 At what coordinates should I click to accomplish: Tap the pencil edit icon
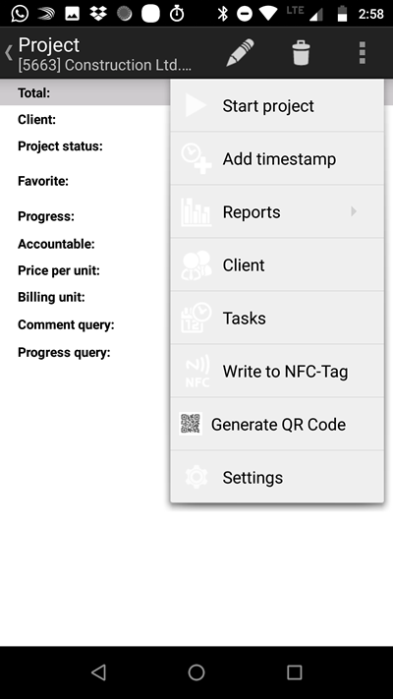[x=240, y=53]
